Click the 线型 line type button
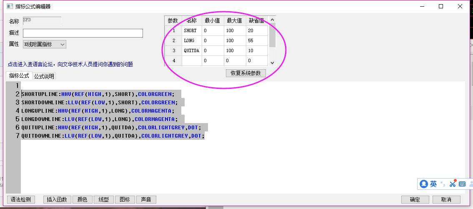 [104, 200]
